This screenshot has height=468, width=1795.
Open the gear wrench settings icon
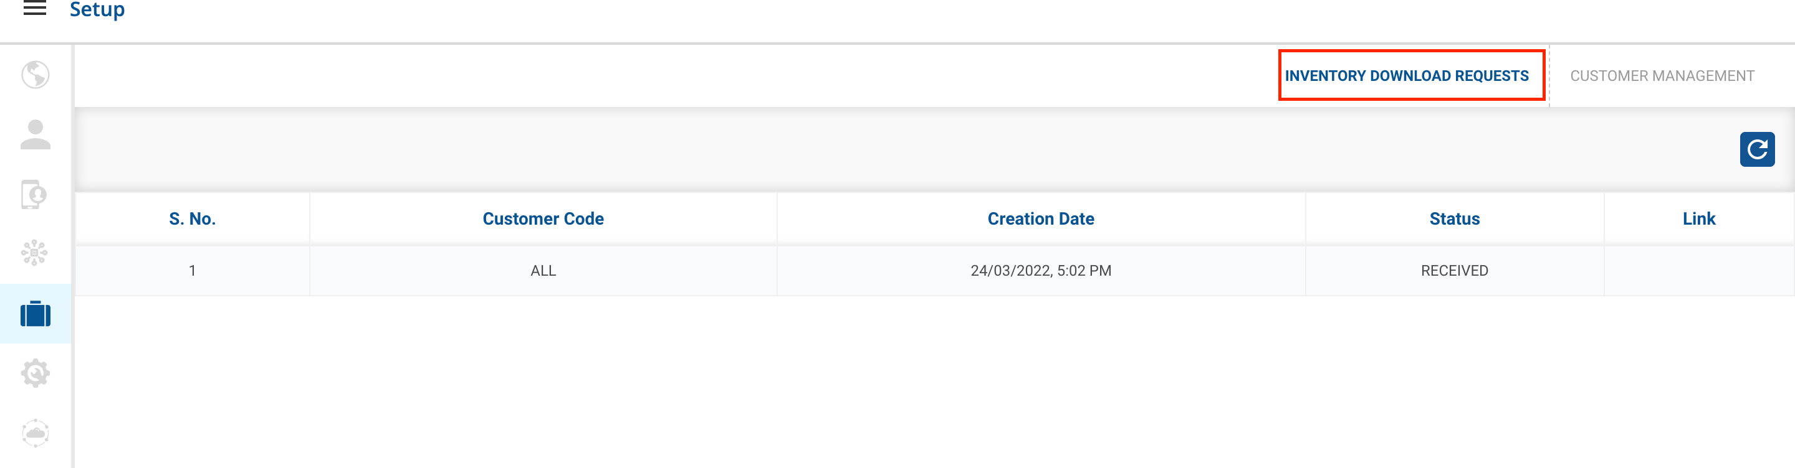point(35,373)
